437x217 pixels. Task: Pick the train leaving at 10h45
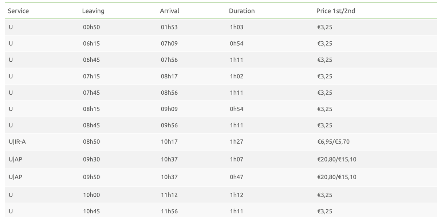click(x=221, y=210)
